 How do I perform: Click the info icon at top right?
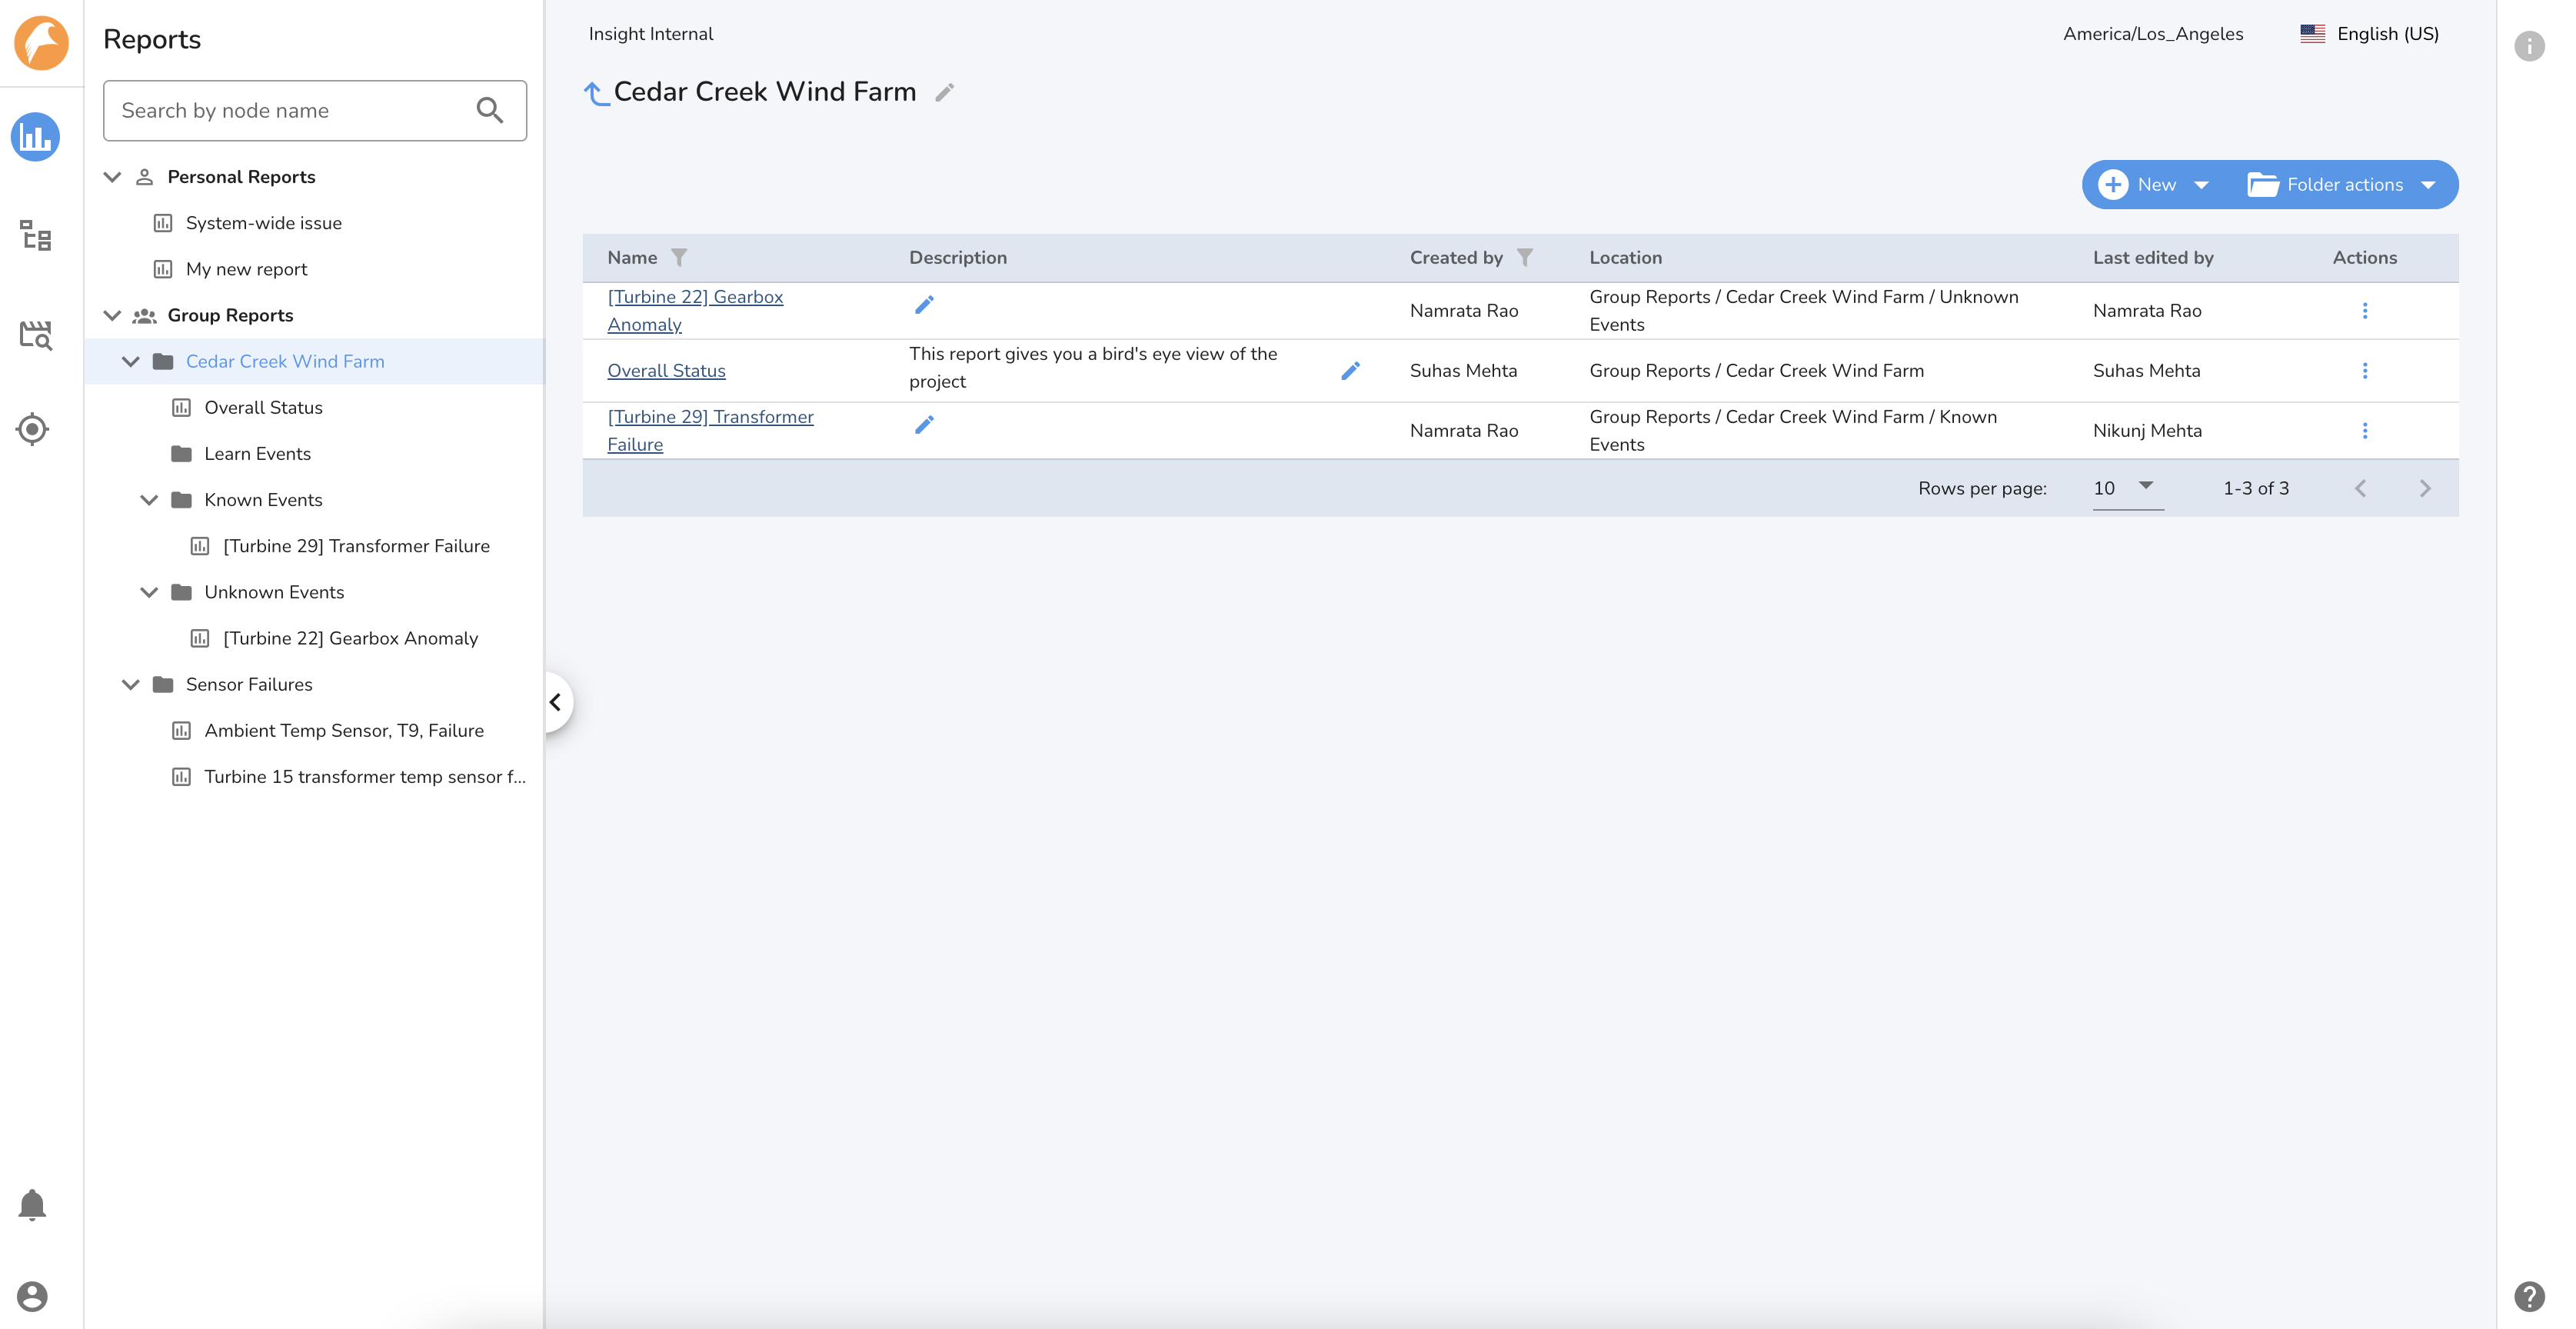[x=2529, y=46]
